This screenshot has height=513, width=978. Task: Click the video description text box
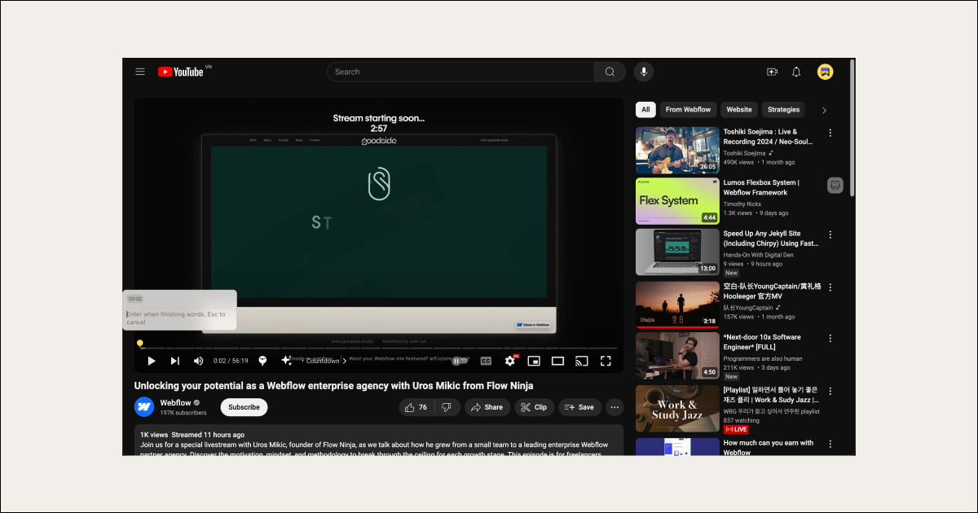click(x=379, y=440)
